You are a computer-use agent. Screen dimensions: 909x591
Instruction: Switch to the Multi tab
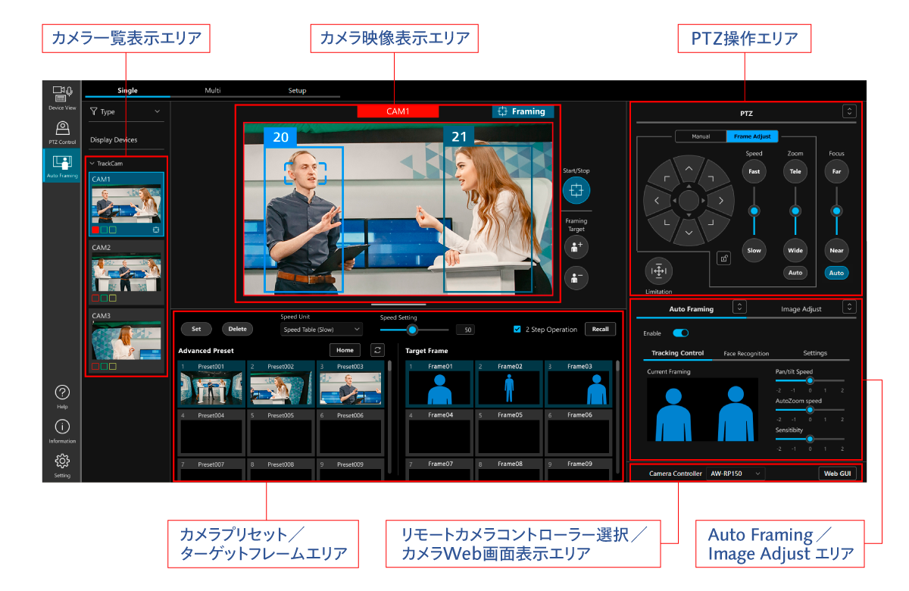click(x=213, y=90)
